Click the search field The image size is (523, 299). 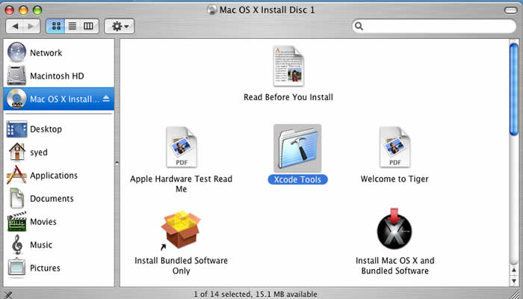coord(434,26)
